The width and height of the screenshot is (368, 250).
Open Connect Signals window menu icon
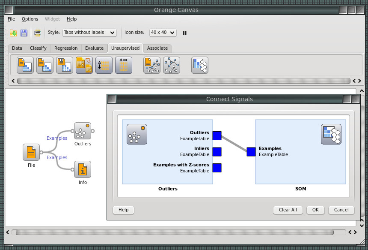tap(112, 99)
